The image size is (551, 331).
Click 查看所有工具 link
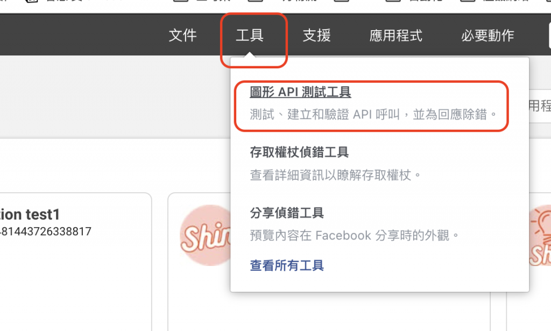tap(287, 265)
